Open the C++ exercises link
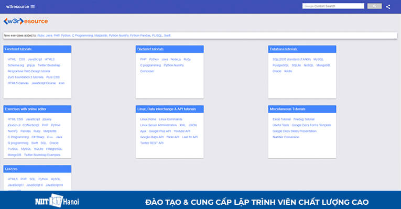Screen dimensions: 401x209 (x=50, y=137)
